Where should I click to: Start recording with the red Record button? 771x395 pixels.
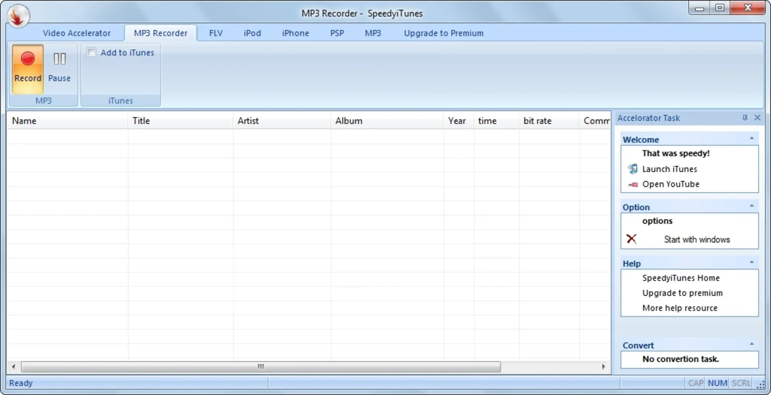(28, 69)
